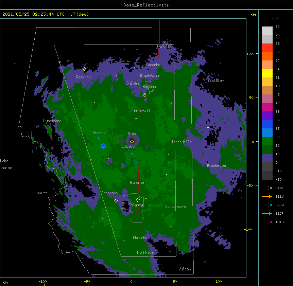Click the yellow 54 dBZ color swatch
293x286 pixels.
pos(267,73)
